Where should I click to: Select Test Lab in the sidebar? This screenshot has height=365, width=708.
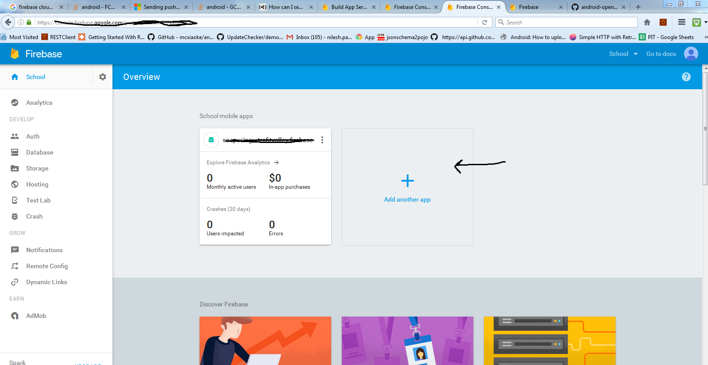coord(38,200)
